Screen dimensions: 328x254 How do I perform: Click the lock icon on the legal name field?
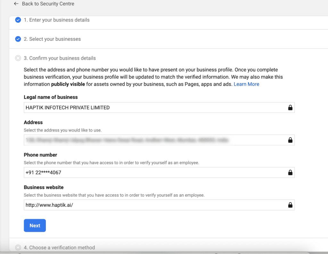(x=290, y=107)
